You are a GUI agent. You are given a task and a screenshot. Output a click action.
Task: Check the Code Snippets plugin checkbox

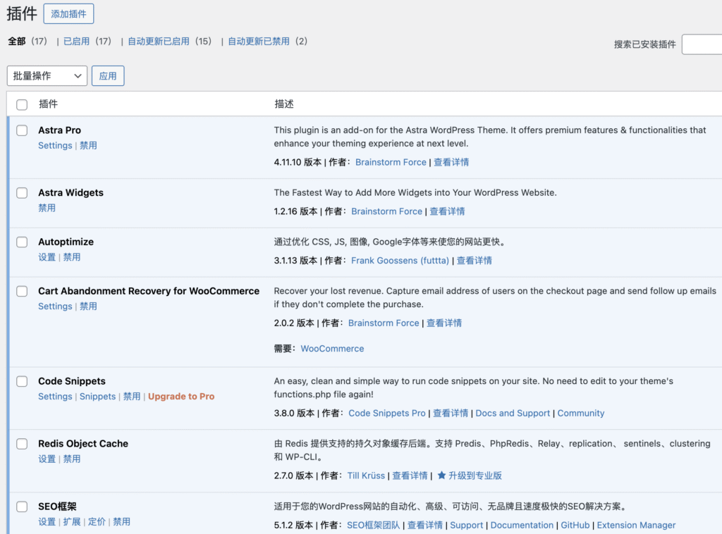[x=23, y=381]
